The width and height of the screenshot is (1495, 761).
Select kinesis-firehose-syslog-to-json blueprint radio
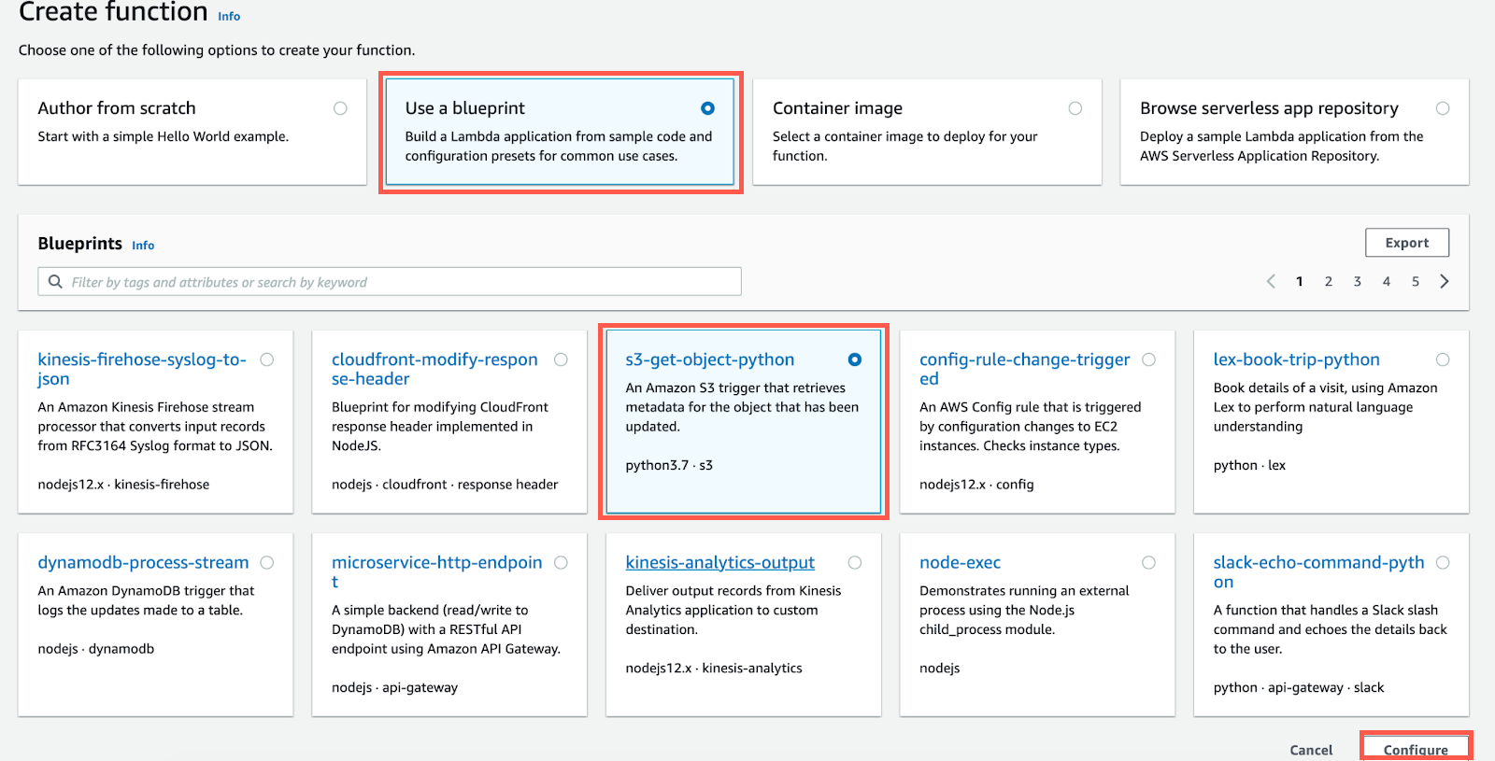point(267,359)
